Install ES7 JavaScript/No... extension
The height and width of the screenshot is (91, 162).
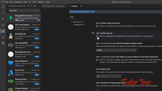(37, 29)
